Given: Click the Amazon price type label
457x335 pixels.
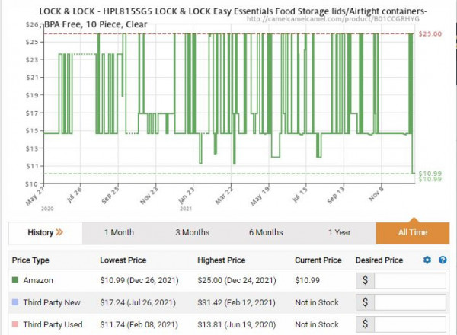Looking at the screenshot, I should coord(38,280).
